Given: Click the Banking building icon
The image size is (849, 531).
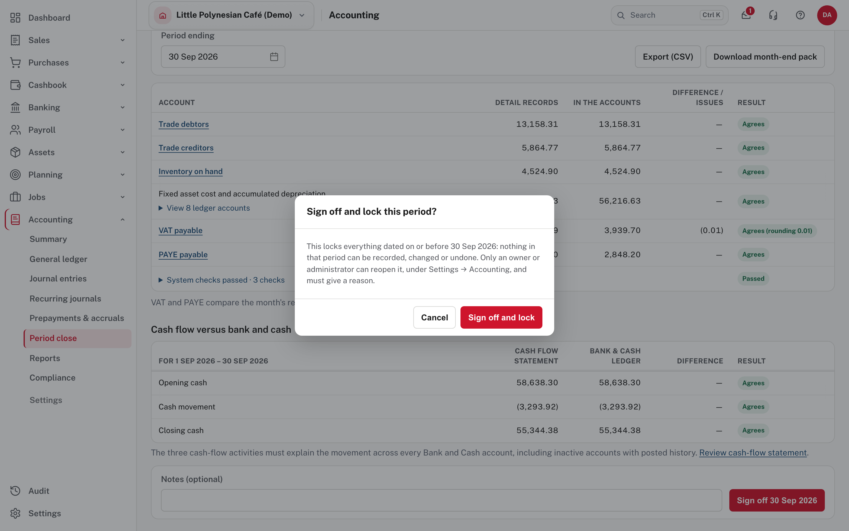Looking at the screenshot, I should [15, 107].
